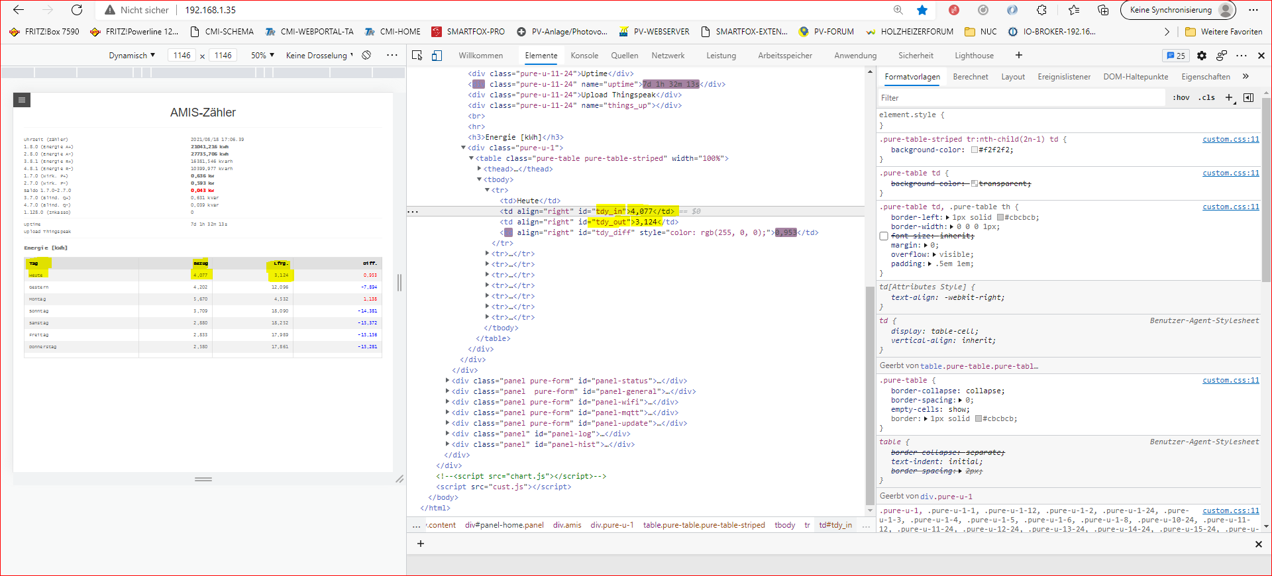Enable the font-size: inherit checkbox
Screen dimensions: 1272x576
coord(884,236)
